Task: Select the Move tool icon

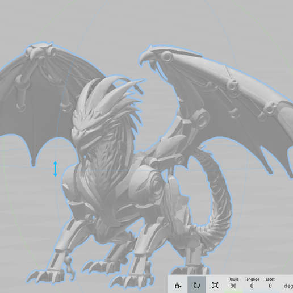Action: (x=178, y=285)
